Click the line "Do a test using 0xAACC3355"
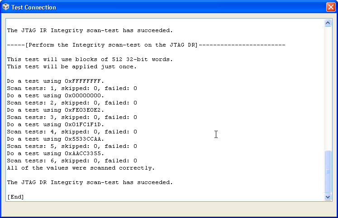Image resolution: width=338 pixels, height=218 pixels. click(x=55, y=153)
